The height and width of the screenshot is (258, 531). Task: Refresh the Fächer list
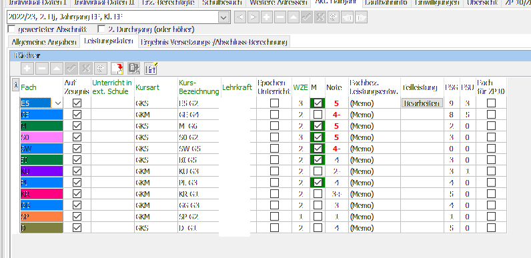101,69
